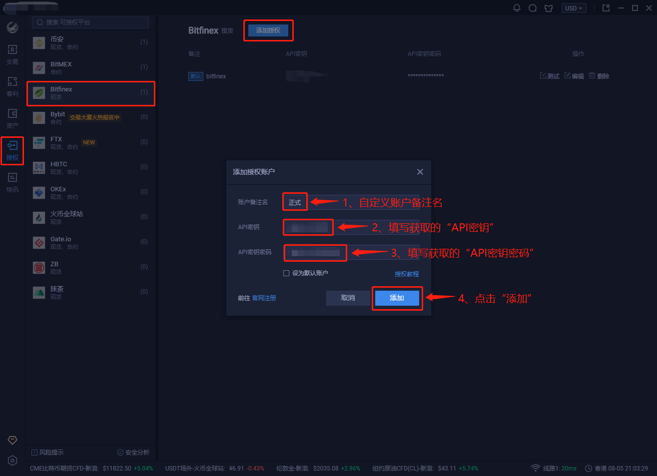657x476 pixels.
Task: Open the 快讯 news sidebar section
Action: tap(12, 183)
